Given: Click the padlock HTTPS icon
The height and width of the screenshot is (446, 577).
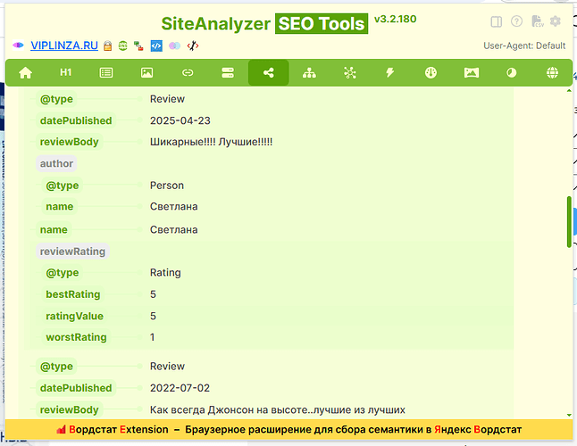Looking at the screenshot, I should point(106,45).
